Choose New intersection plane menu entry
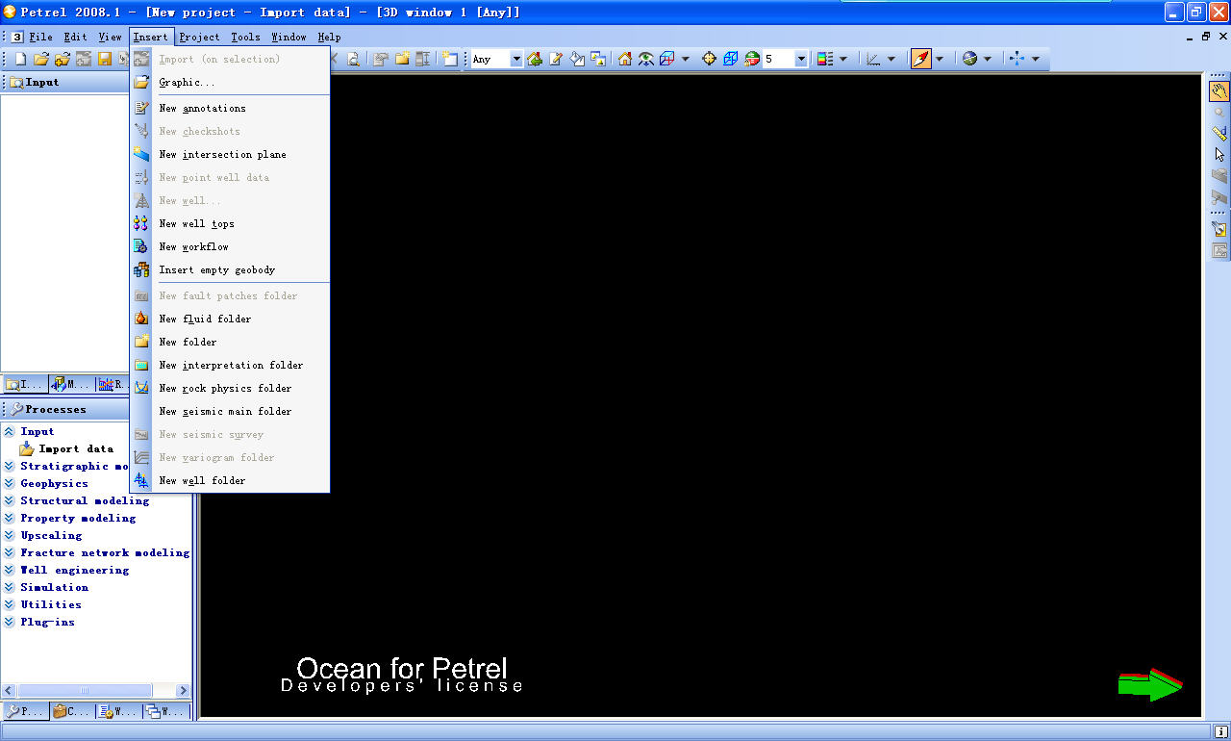 (x=230, y=155)
